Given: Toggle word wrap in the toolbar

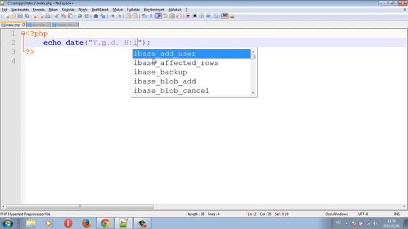Looking at the screenshot, I should 144,16.
